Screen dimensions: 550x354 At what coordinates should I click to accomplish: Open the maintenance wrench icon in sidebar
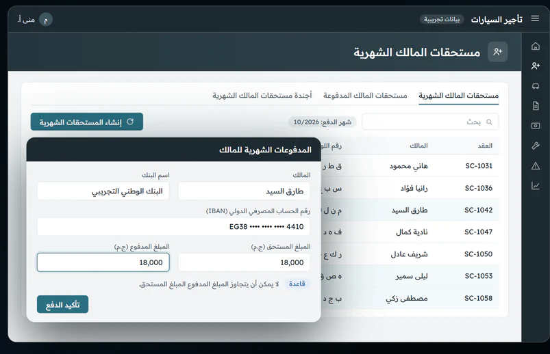tap(535, 146)
